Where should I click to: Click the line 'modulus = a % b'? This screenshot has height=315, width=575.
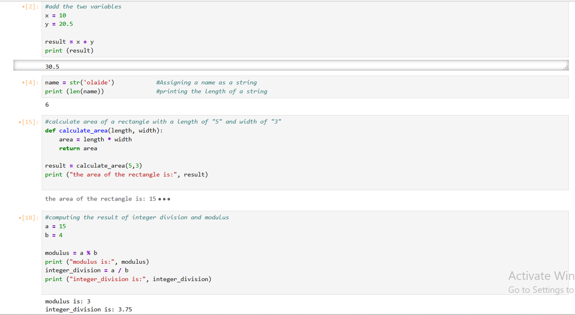(71, 253)
